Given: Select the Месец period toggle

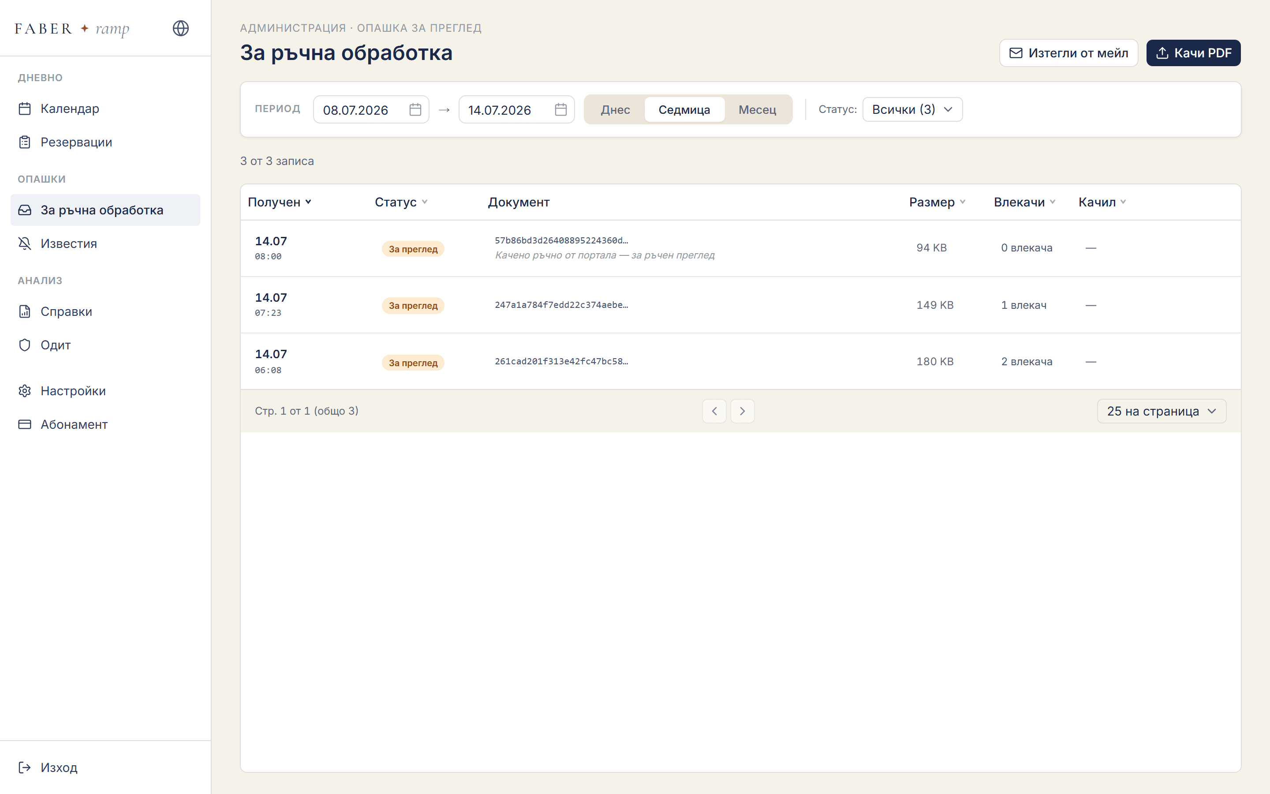Looking at the screenshot, I should point(757,109).
